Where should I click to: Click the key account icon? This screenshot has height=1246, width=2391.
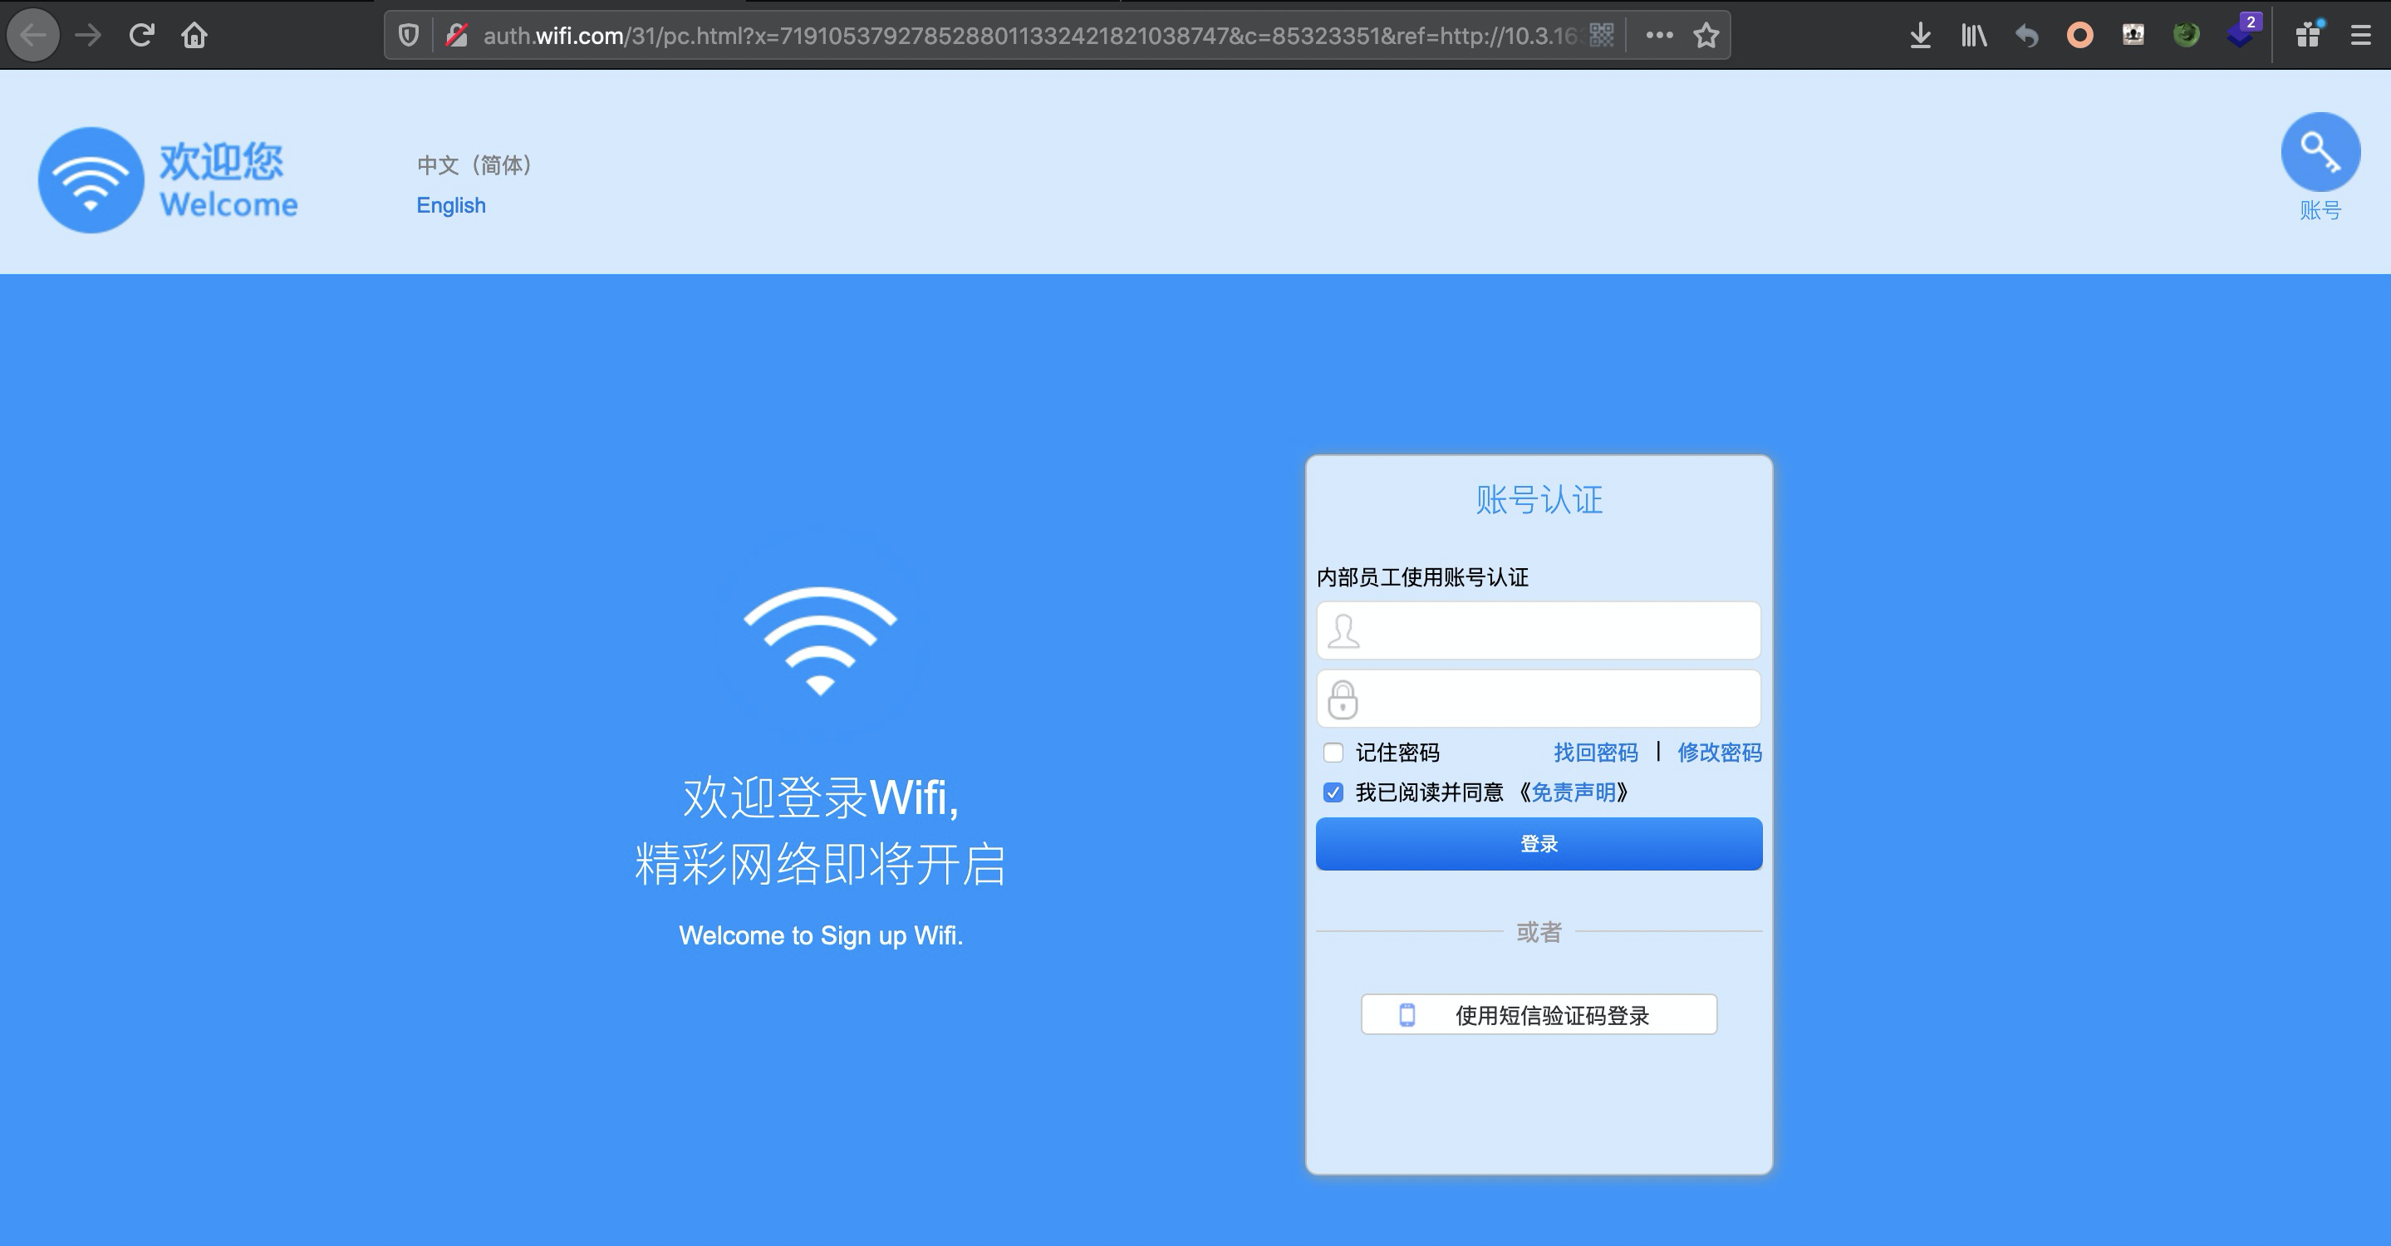(2320, 152)
